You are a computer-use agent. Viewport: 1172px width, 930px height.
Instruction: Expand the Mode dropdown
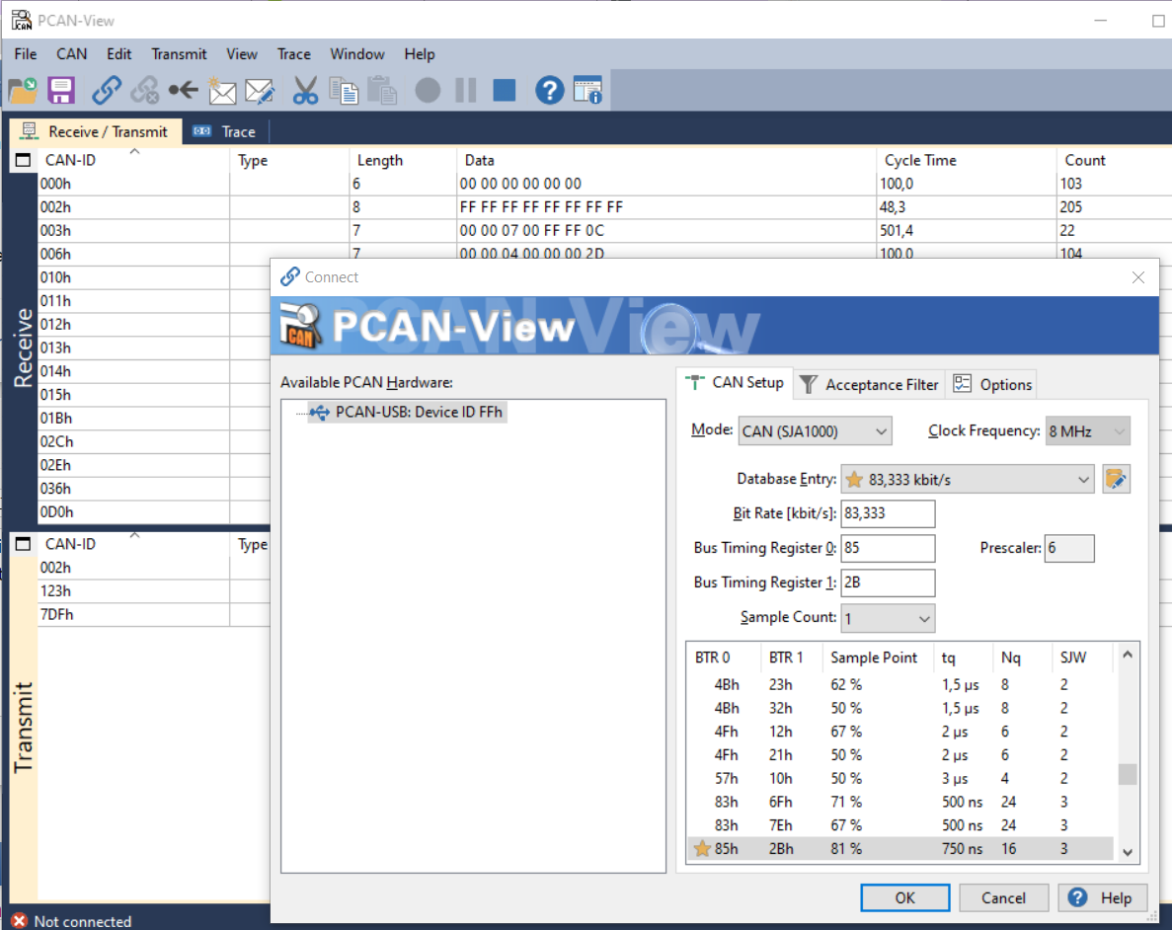click(x=815, y=431)
